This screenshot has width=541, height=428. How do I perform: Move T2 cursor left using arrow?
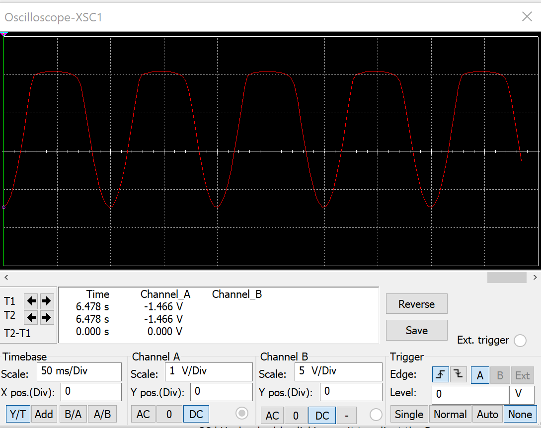(31, 317)
